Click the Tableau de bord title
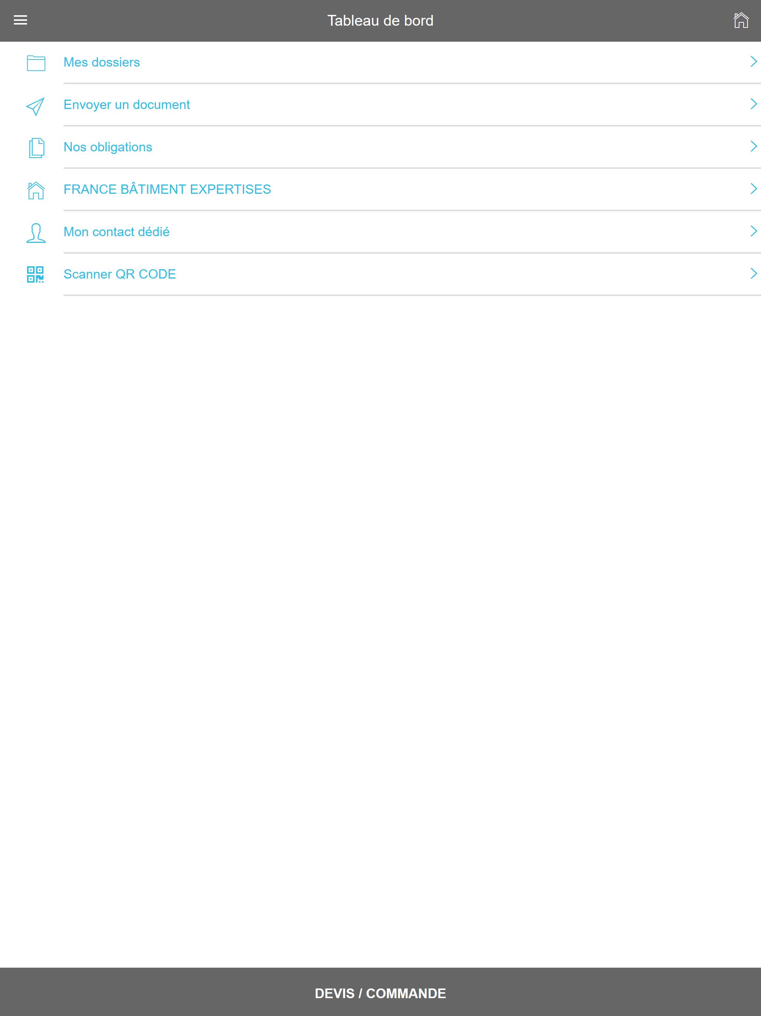This screenshot has width=761, height=1016. pos(380,21)
